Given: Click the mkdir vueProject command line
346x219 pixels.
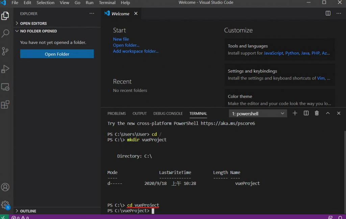Looking at the screenshot, I should coord(147,140).
